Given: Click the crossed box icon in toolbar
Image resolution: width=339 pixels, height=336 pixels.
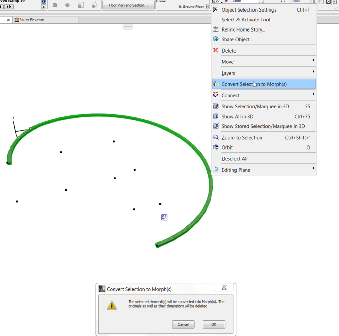Looking at the screenshot, I should tap(328, 2).
